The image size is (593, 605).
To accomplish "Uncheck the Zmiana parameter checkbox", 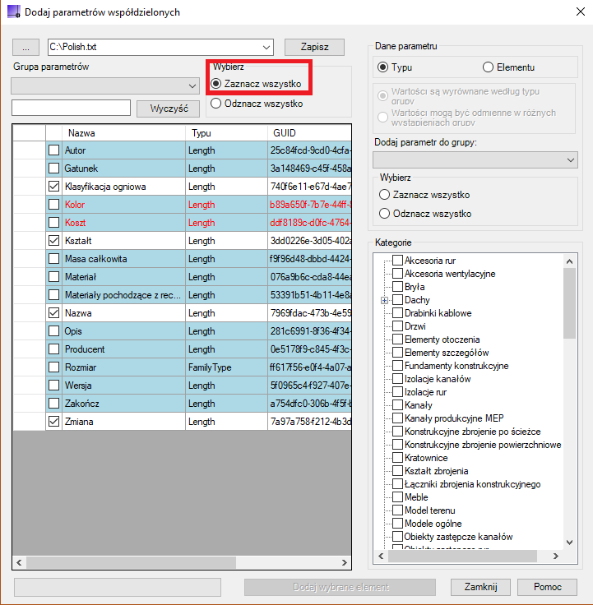I will coord(53,422).
